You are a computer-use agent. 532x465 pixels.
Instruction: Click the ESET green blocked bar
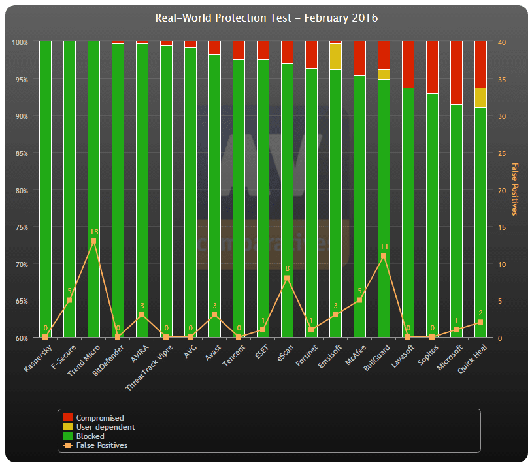(263, 199)
